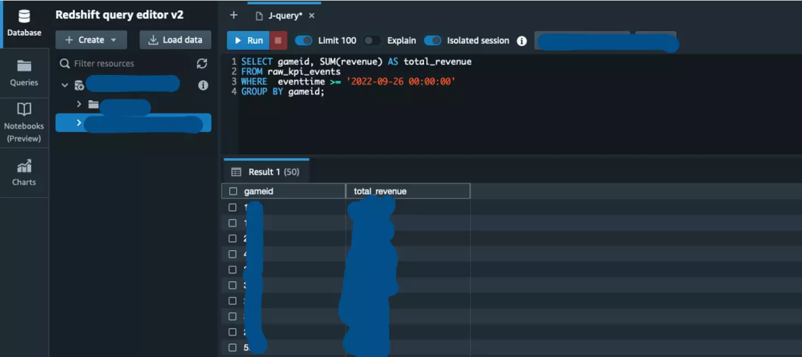Click the '2022-09-26 00:00:00' date string
This screenshot has width=802, height=357.
(400, 82)
